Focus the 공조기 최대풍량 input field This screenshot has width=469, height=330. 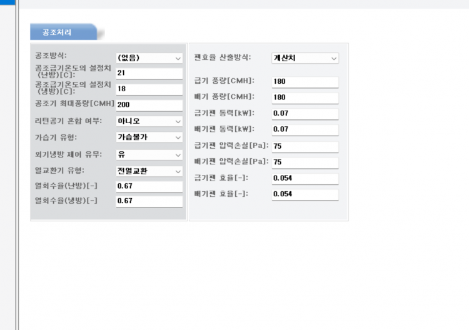point(149,104)
